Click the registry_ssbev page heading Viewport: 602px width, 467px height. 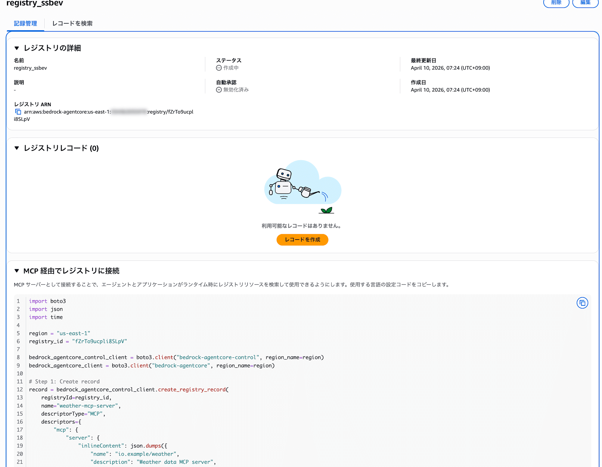(35, 3)
